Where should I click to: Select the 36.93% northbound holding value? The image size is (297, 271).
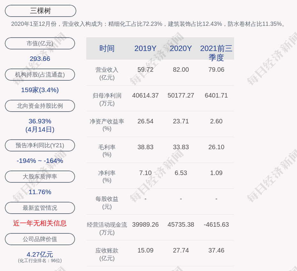(40, 121)
